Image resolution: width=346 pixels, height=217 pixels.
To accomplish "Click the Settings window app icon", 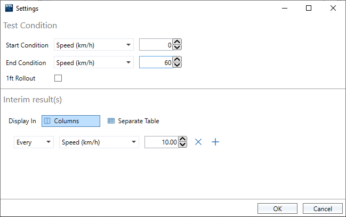I will pyautogui.click(x=9, y=8).
